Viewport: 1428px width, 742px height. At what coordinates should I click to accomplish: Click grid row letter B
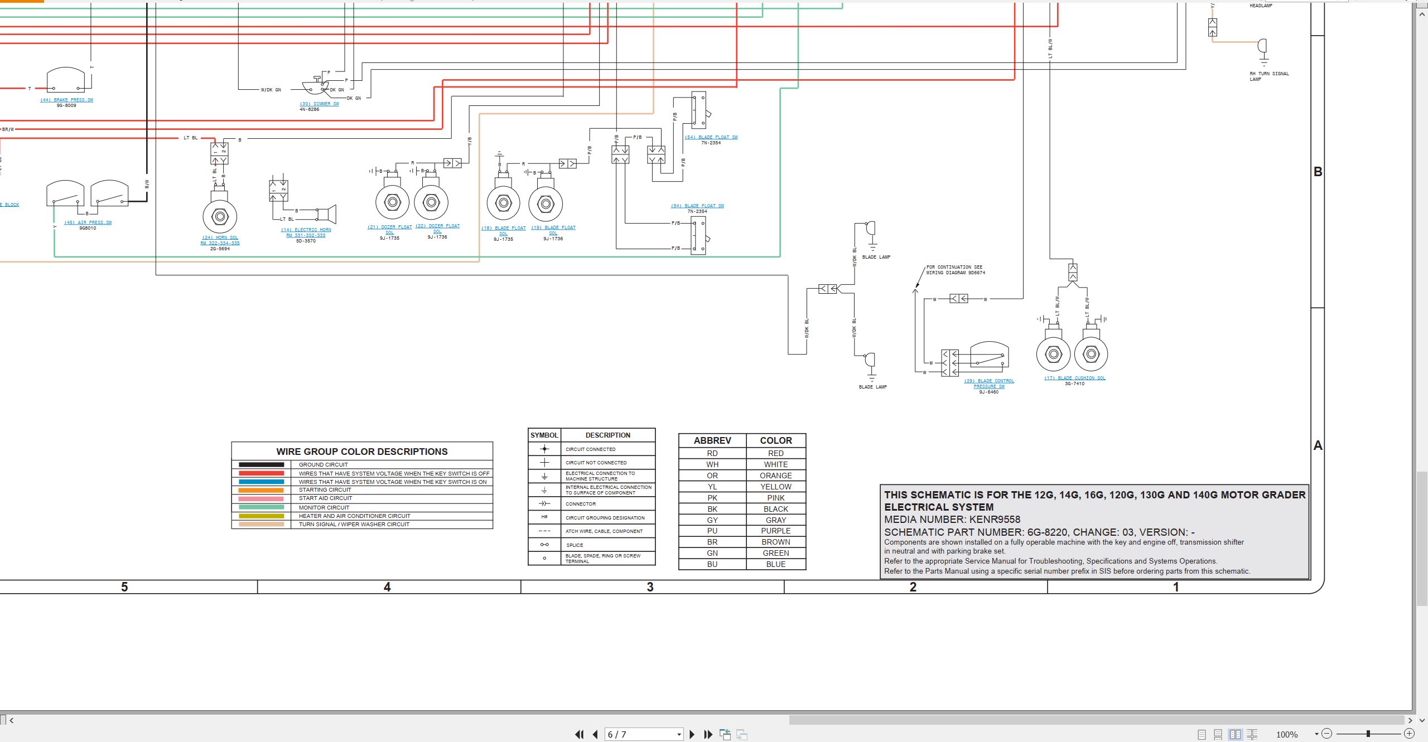[x=1318, y=172]
